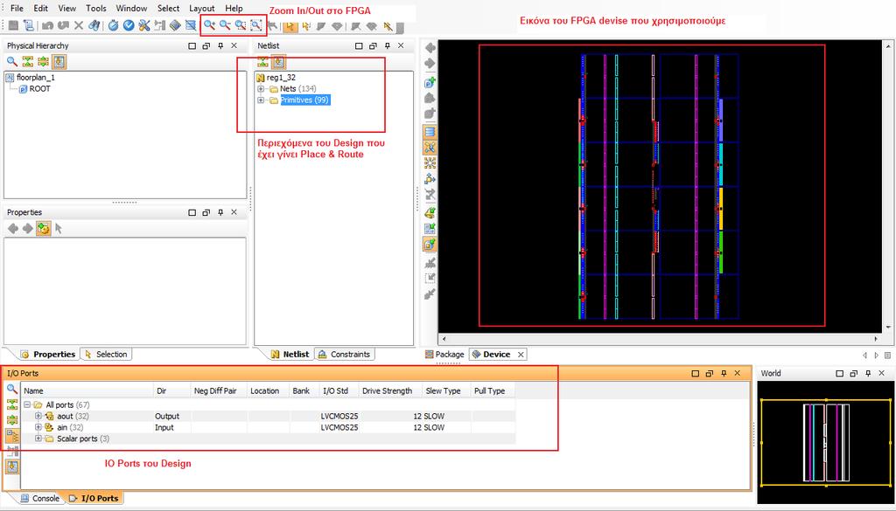
Task: Click the Delete X toolbar icon
Action: pos(79,25)
